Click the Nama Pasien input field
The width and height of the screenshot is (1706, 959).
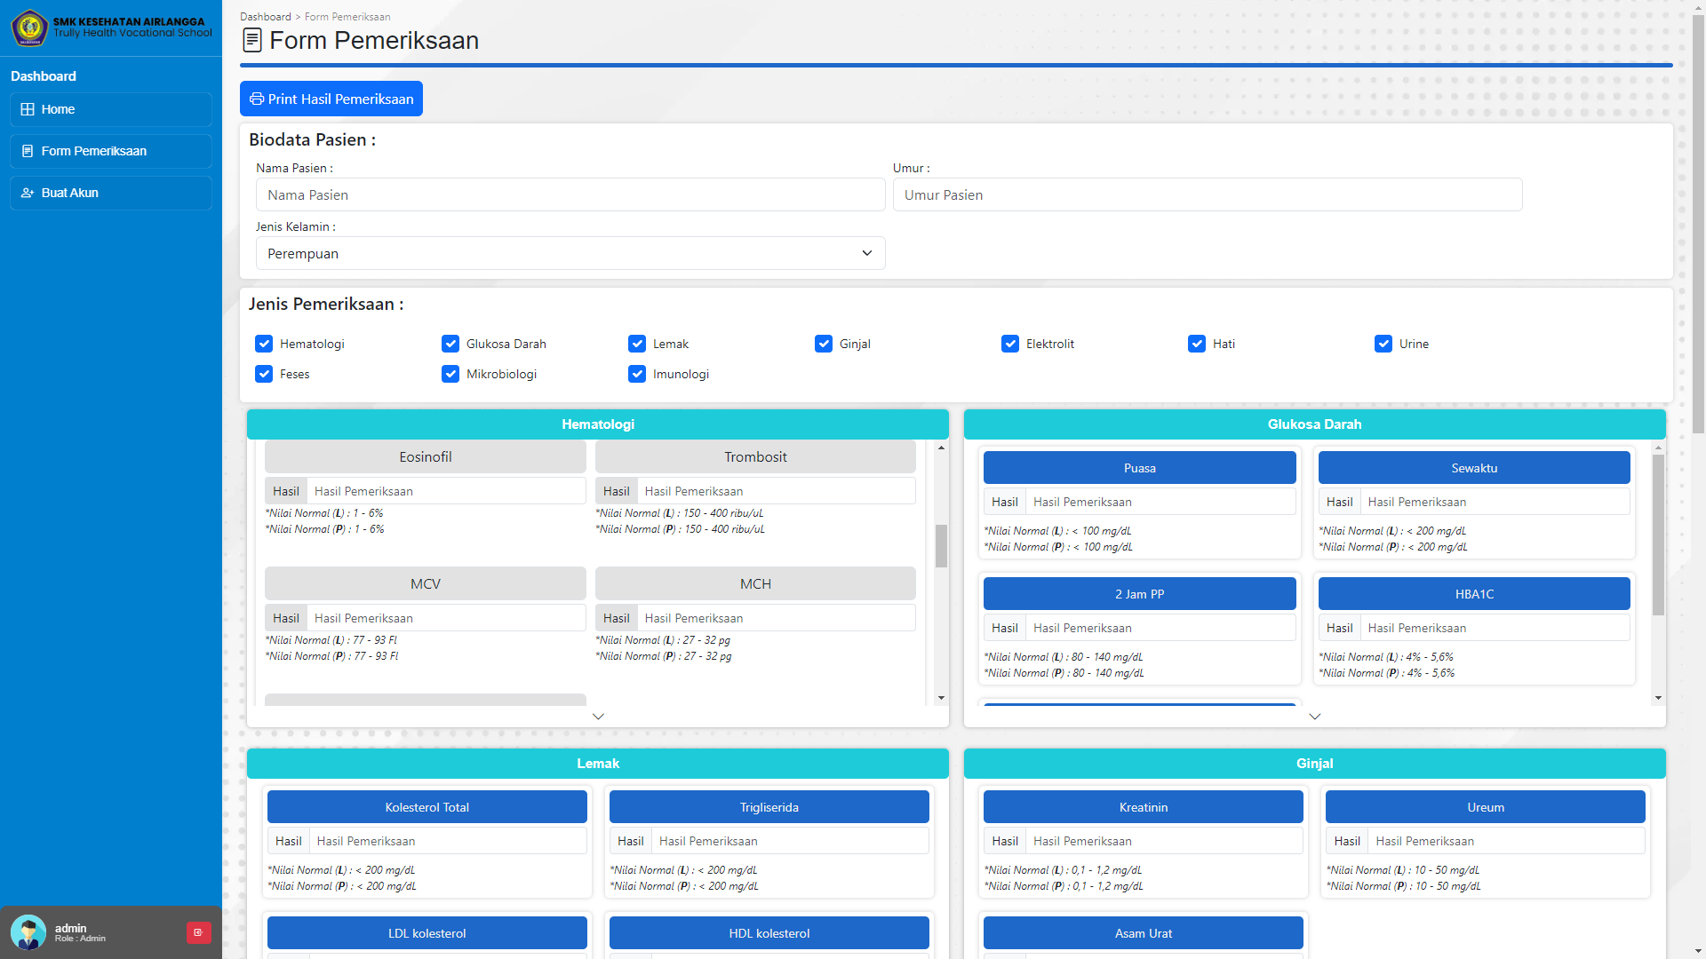(570, 194)
